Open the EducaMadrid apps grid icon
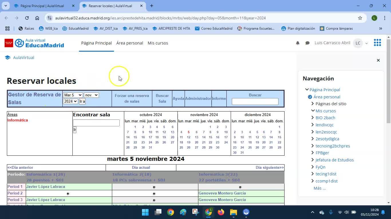This screenshot has height=219, width=391. [377, 43]
